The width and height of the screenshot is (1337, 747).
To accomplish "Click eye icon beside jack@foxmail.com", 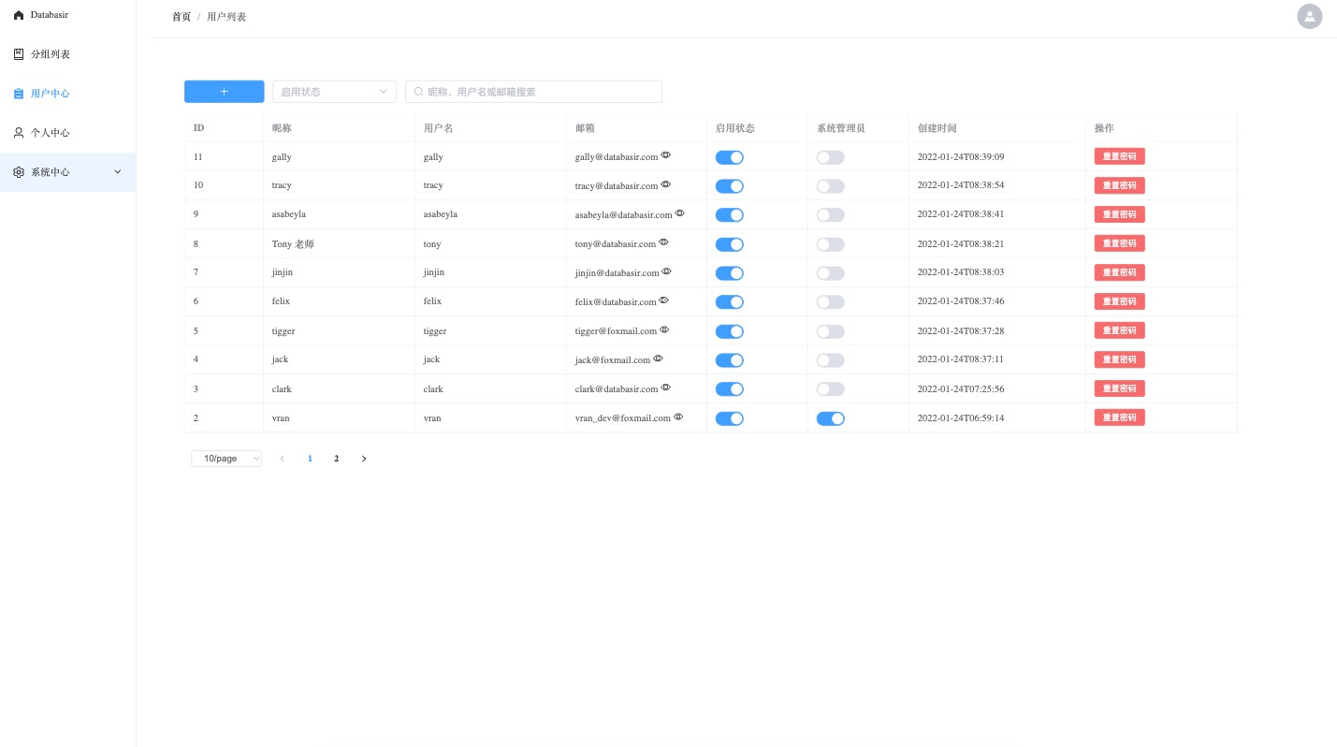I will (x=658, y=358).
